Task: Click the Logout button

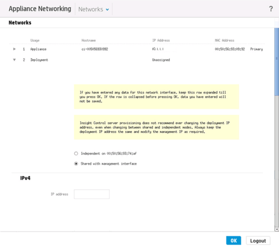Action: point(258,241)
